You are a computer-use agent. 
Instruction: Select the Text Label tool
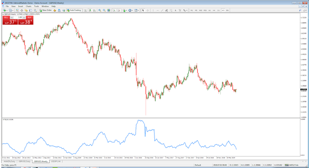tap(180, 10)
